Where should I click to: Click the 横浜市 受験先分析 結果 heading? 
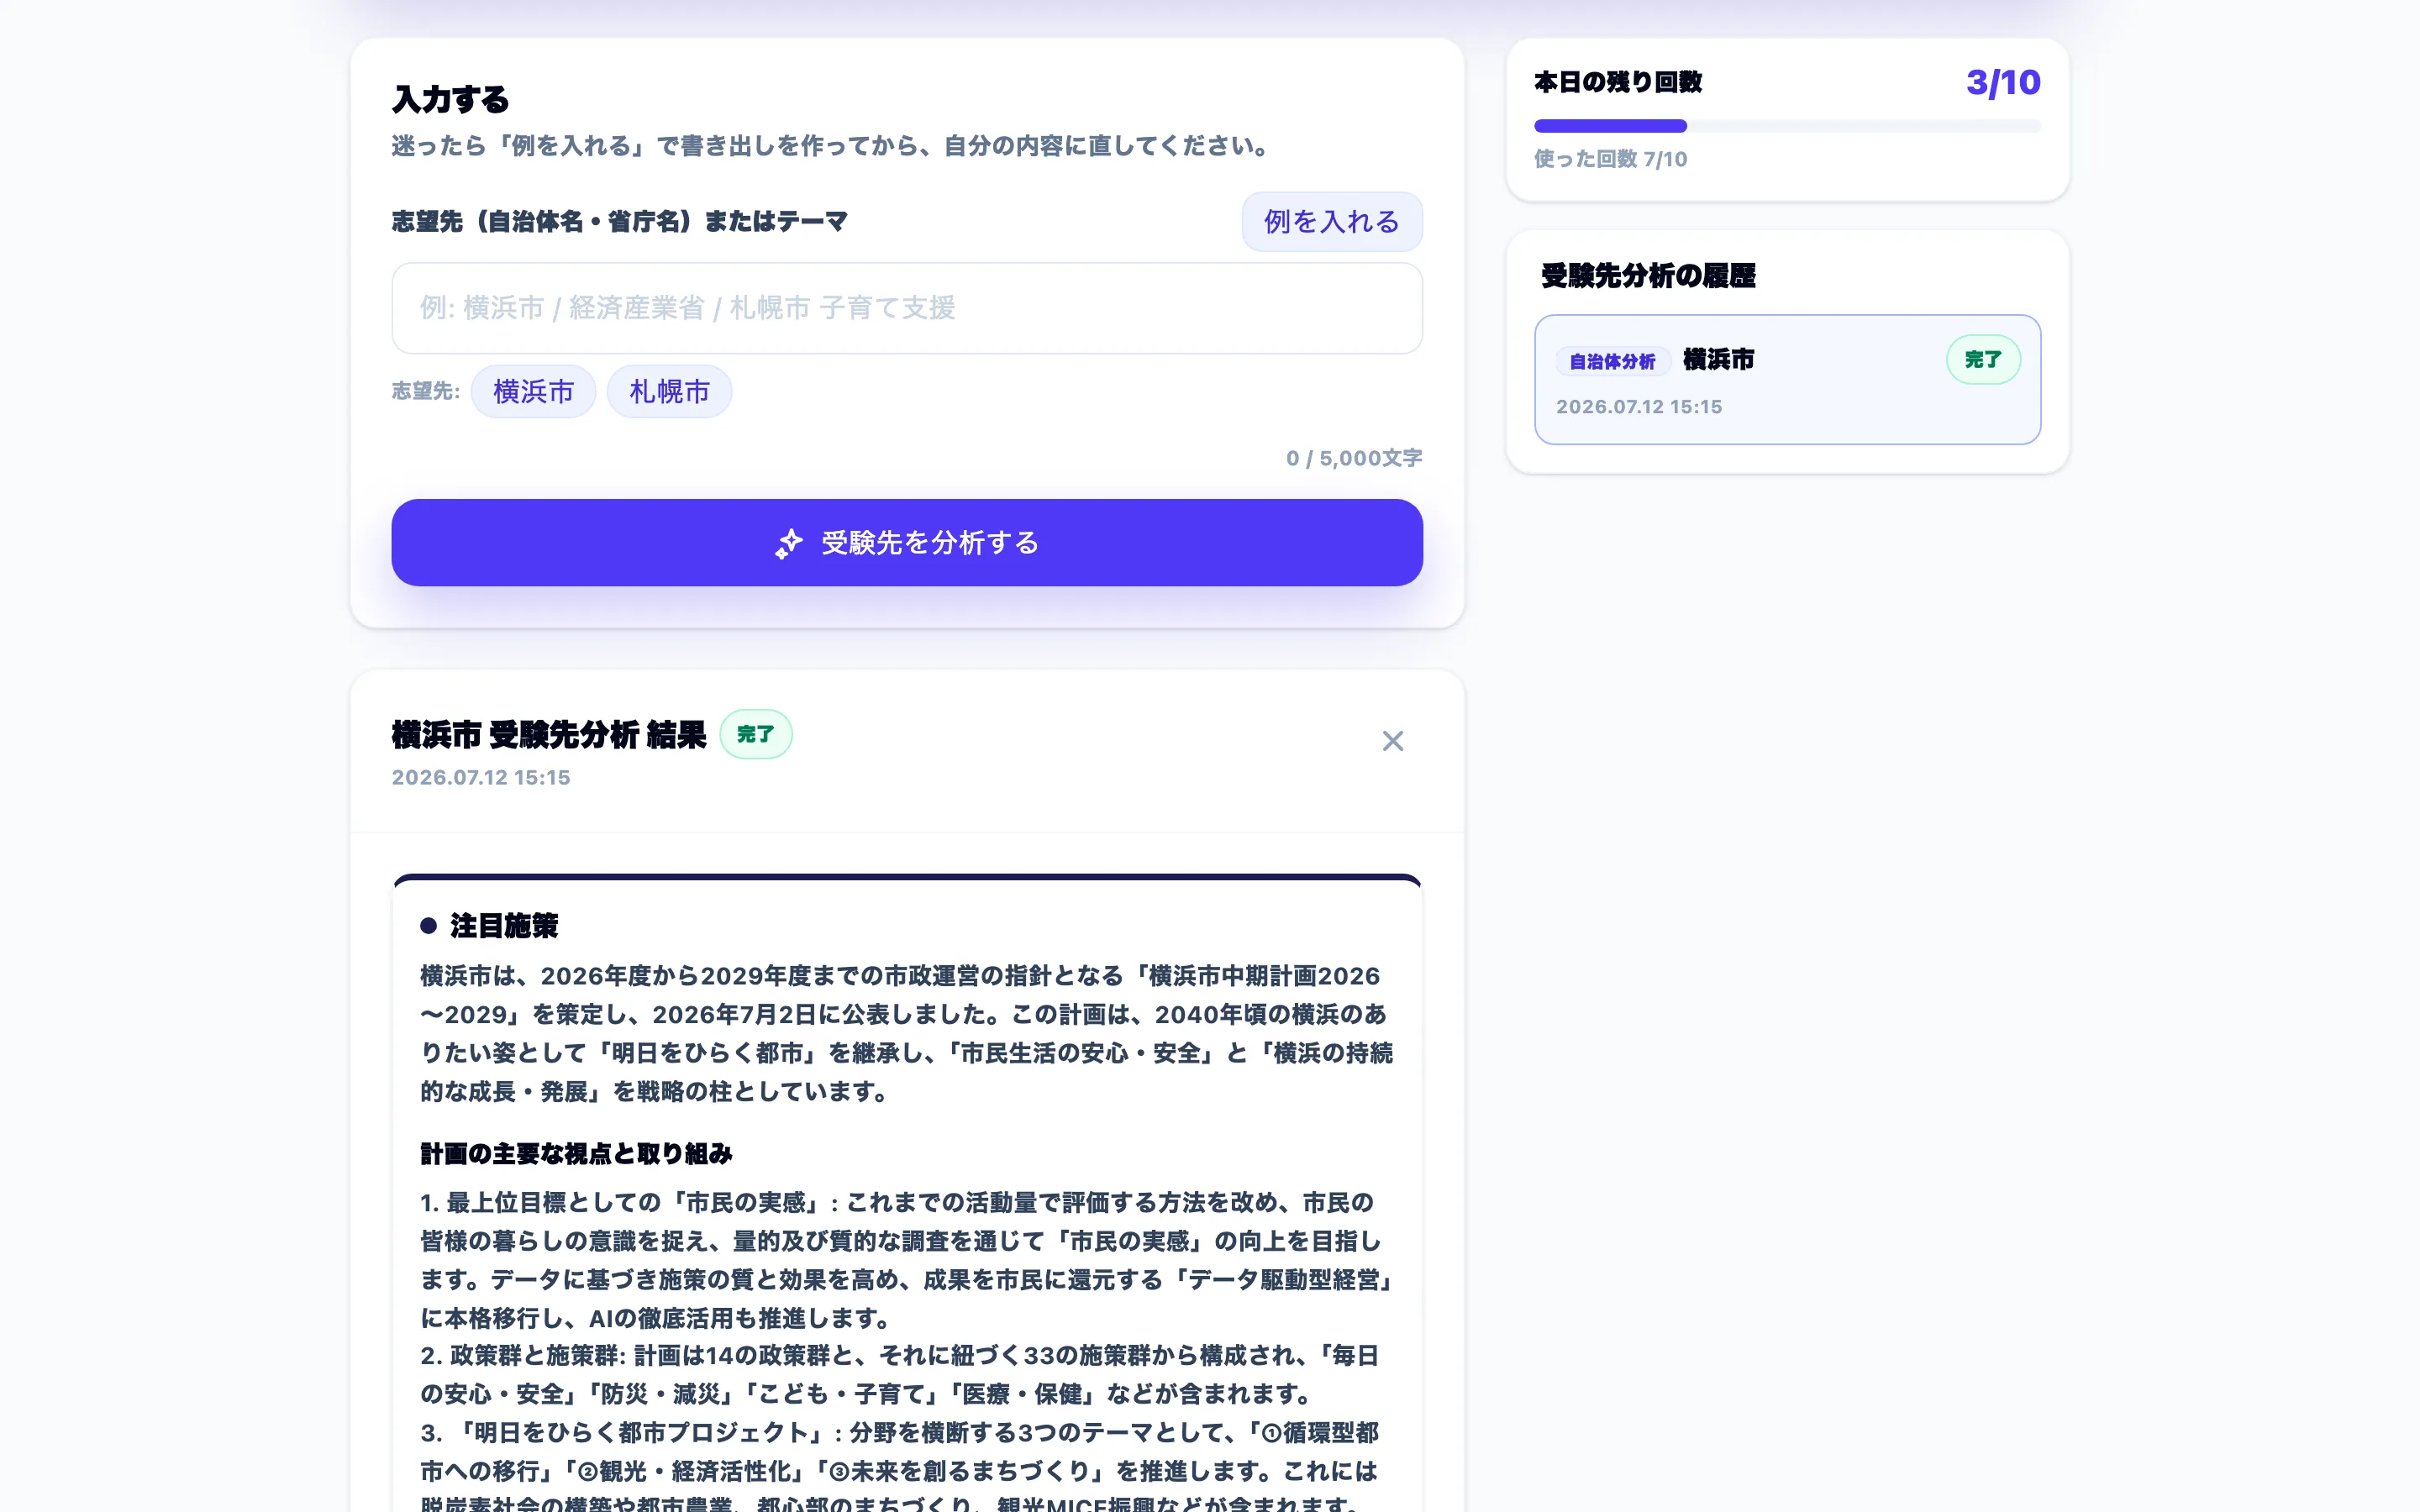pyautogui.click(x=549, y=735)
